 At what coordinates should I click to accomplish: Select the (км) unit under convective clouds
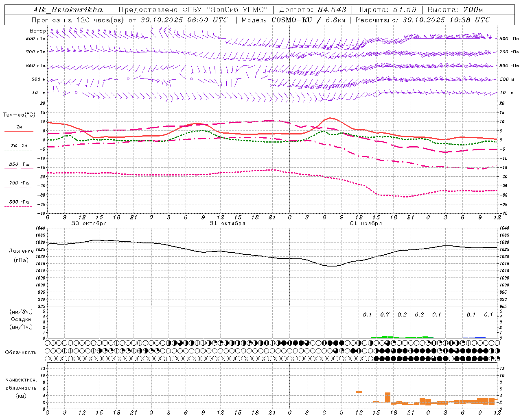tap(21, 396)
